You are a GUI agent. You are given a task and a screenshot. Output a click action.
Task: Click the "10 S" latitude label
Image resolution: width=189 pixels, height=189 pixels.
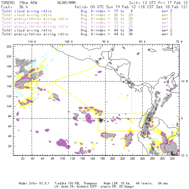coord(184,156)
